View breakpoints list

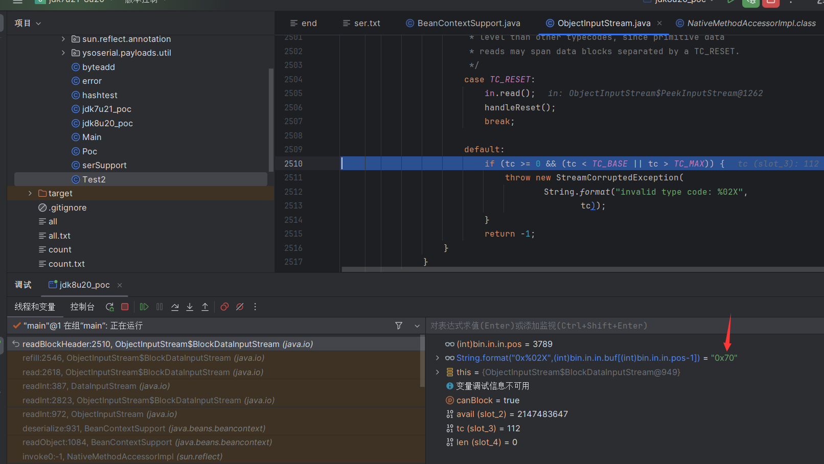tap(224, 307)
